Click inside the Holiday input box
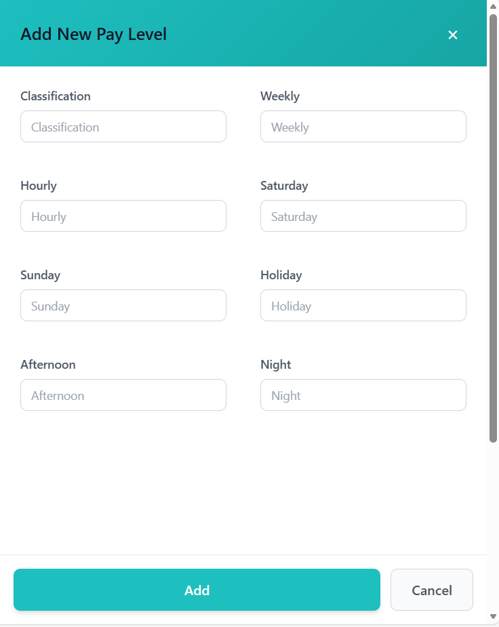Screen dimensions: 499x627 pyautogui.click(x=363, y=305)
